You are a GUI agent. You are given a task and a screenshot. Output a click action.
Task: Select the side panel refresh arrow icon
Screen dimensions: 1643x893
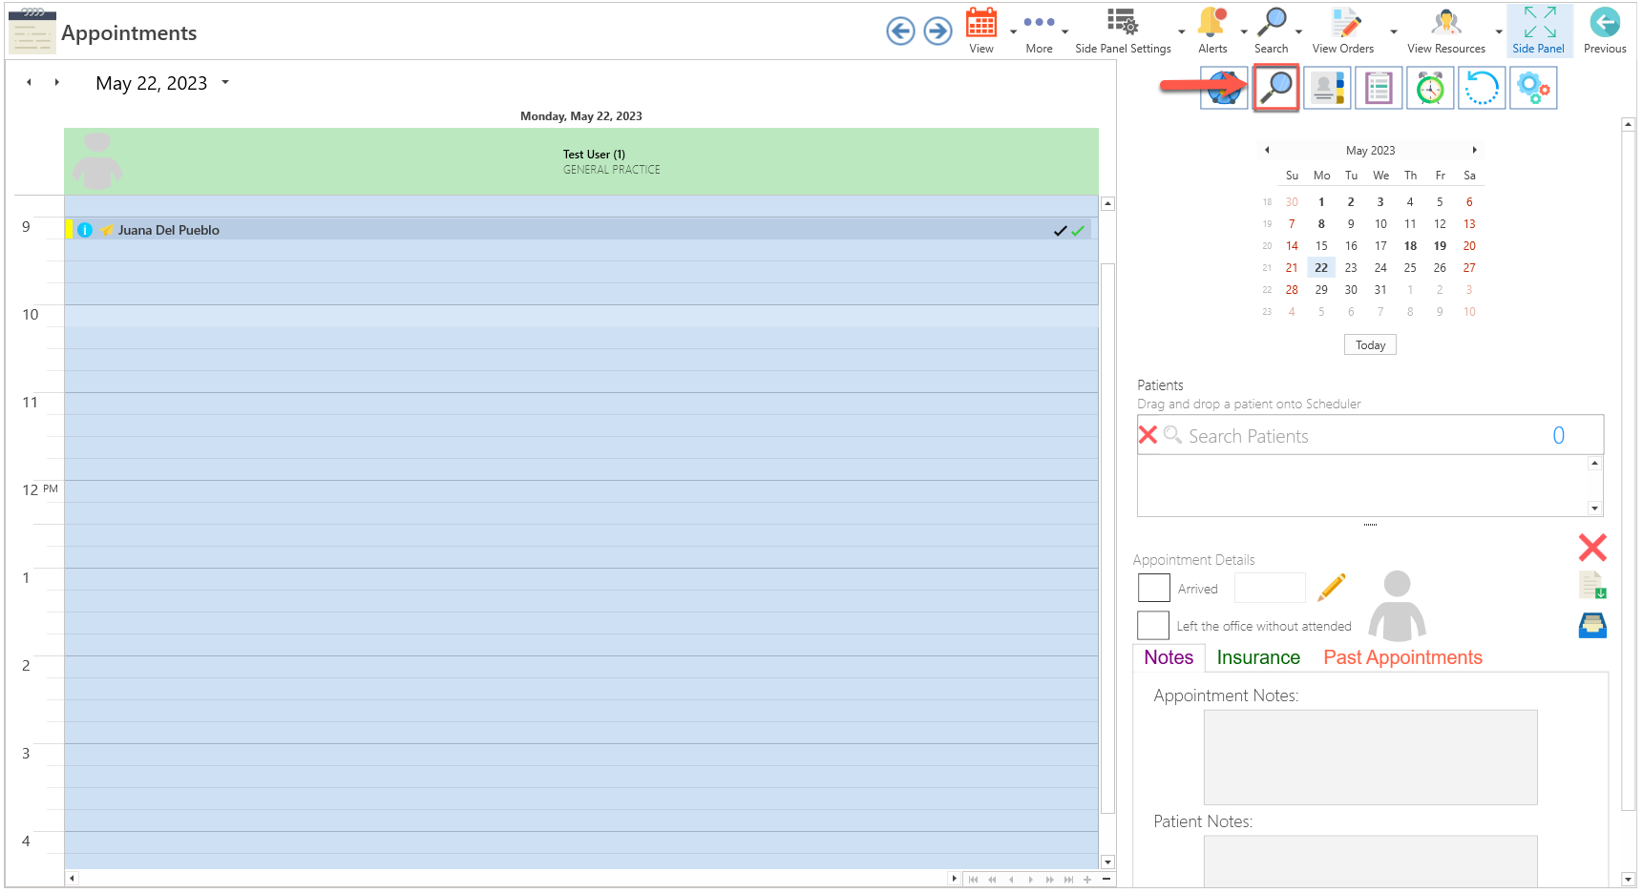pos(1482,88)
